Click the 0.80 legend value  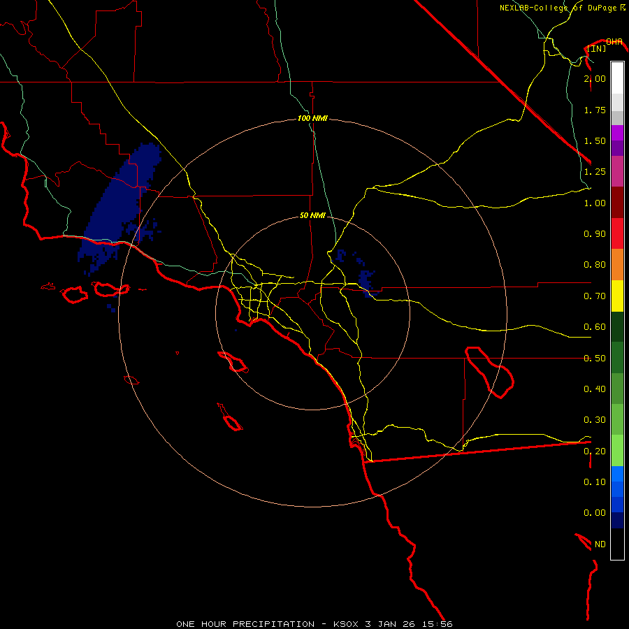pos(595,265)
